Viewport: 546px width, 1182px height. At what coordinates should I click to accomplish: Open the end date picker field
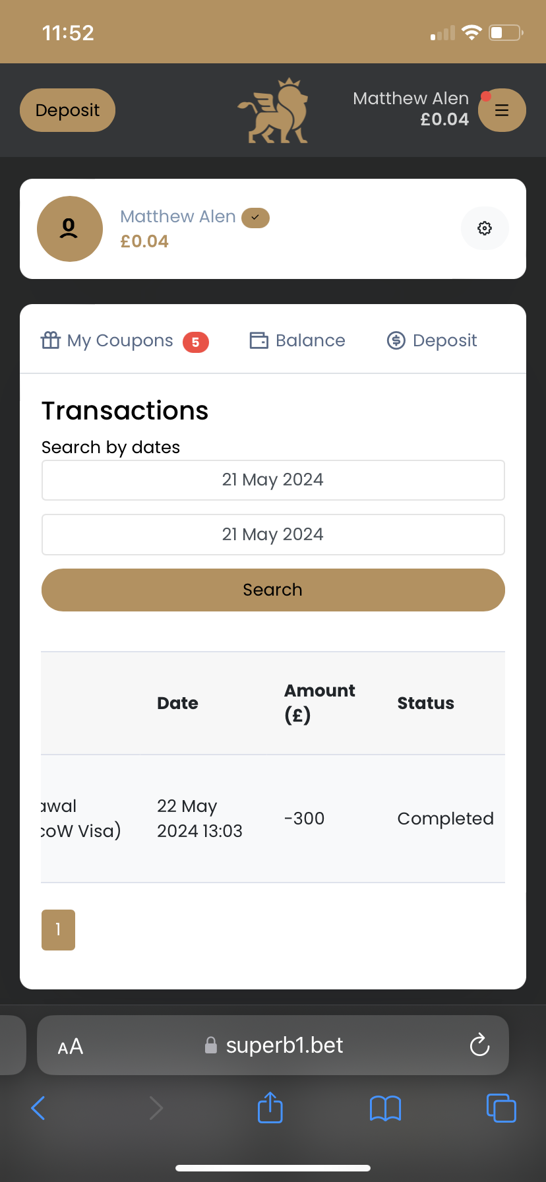273,534
